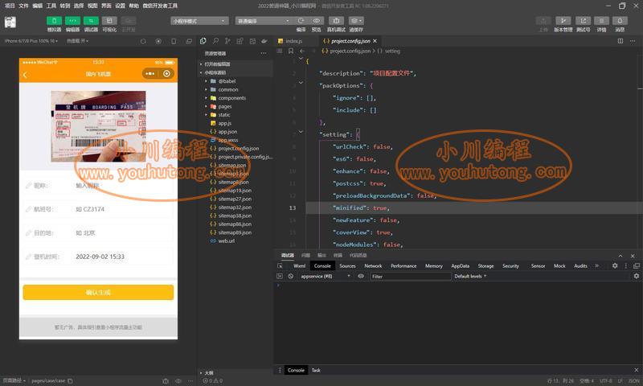Open devtools settings gear icon
The width and height of the screenshot is (643, 386).
tap(615, 266)
